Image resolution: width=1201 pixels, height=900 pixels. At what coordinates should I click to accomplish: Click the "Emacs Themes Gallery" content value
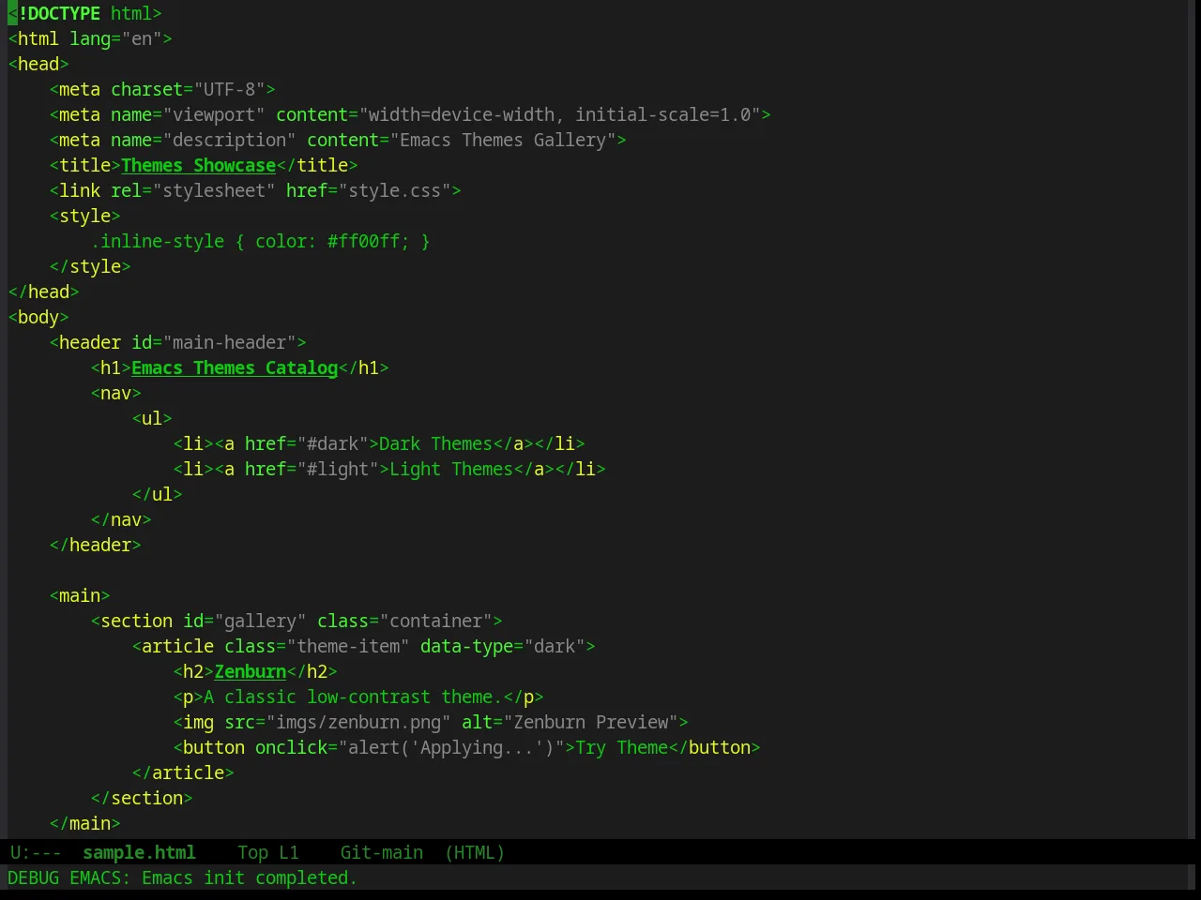pyautogui.click(x=503, y=140)
